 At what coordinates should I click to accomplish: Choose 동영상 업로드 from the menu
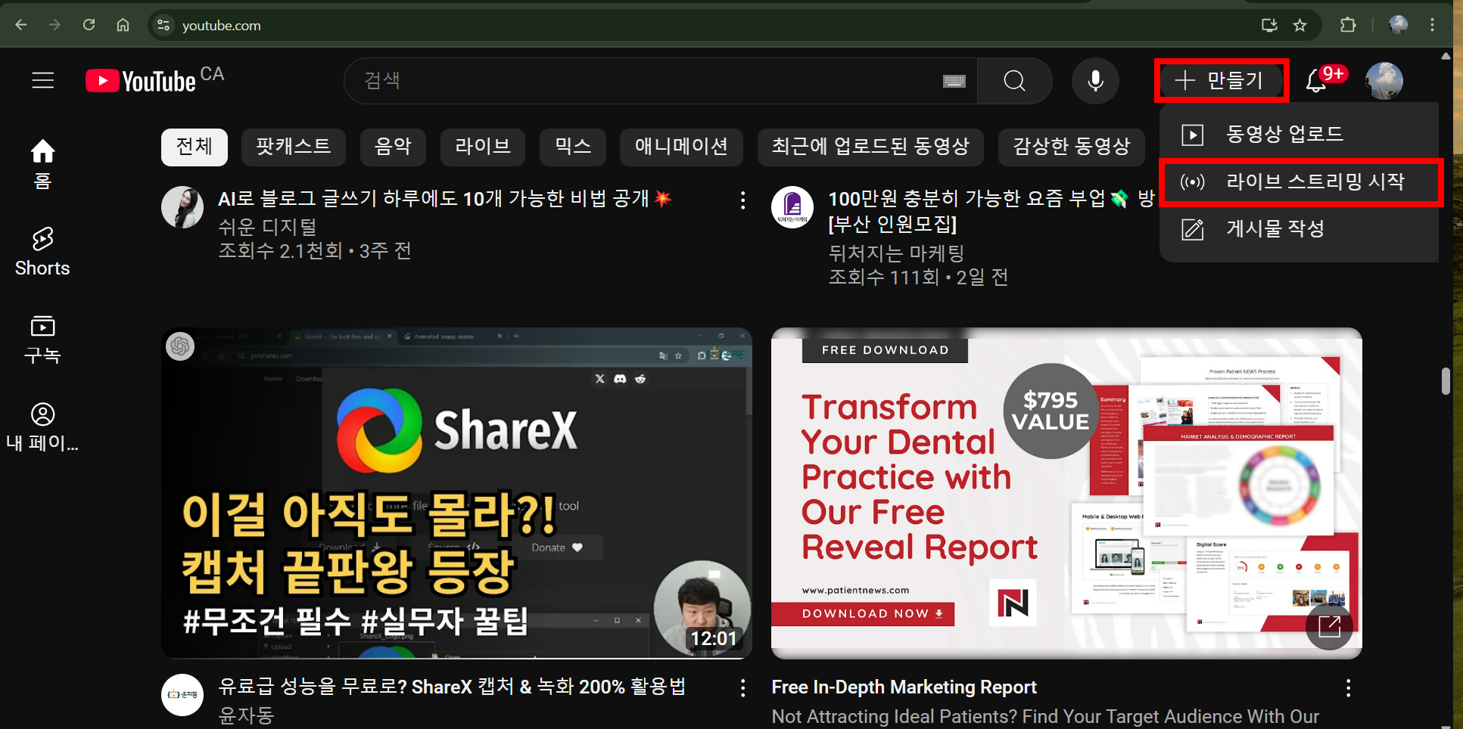point(1299,135)
